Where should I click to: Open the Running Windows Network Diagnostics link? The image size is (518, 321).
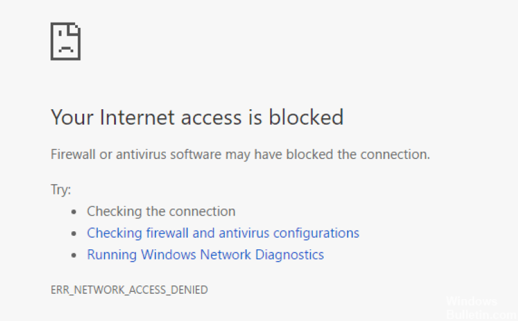pyautogui.click(x=205, y=255)
